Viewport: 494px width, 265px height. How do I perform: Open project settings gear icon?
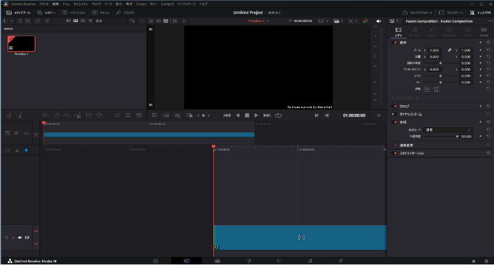[486, 261]
